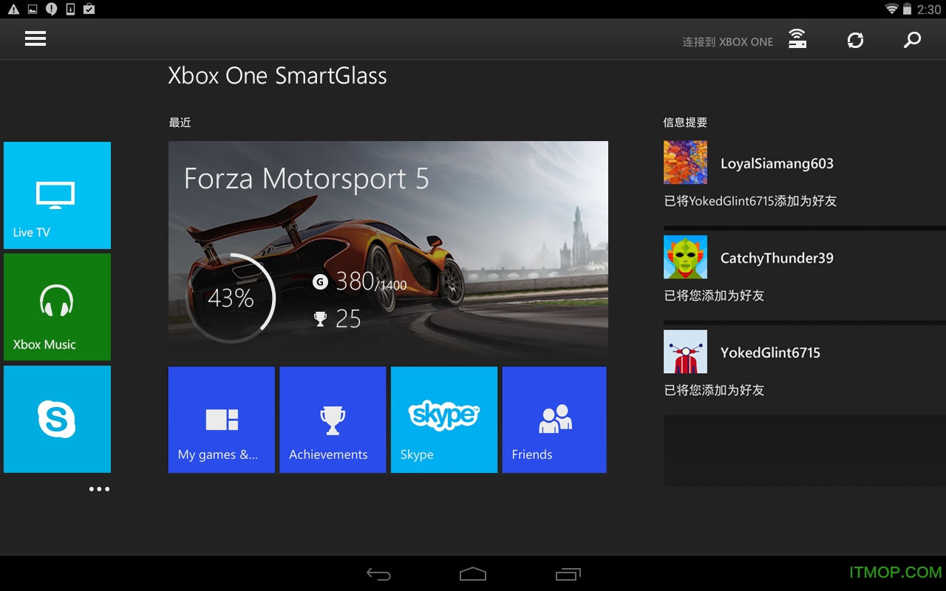Tap 已将YokedGlint6715添加为好友 message
Viewport: 946px width, 591px height.
coord(750,201)
